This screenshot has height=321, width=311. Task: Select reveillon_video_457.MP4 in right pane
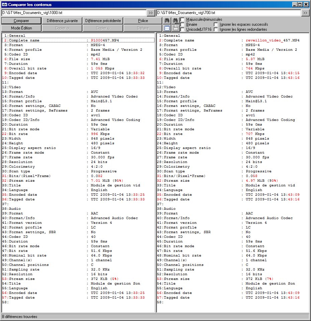pos(273,40)
